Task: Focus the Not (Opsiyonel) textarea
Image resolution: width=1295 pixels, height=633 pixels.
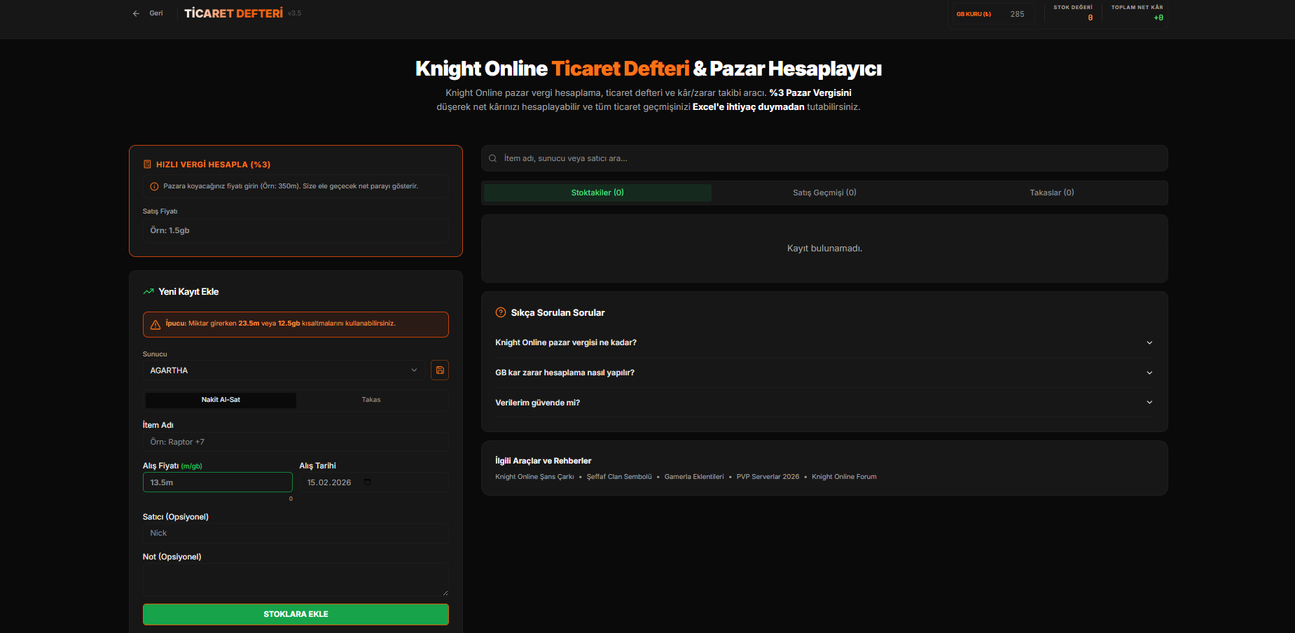Action: (x=296, y=580)
